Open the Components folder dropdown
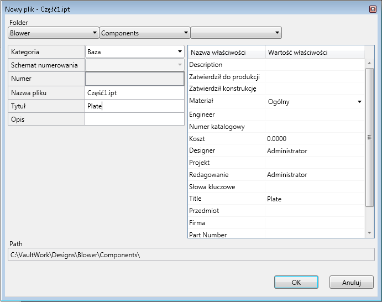This screenshot has width=382, height=302. tap(144, 33)
